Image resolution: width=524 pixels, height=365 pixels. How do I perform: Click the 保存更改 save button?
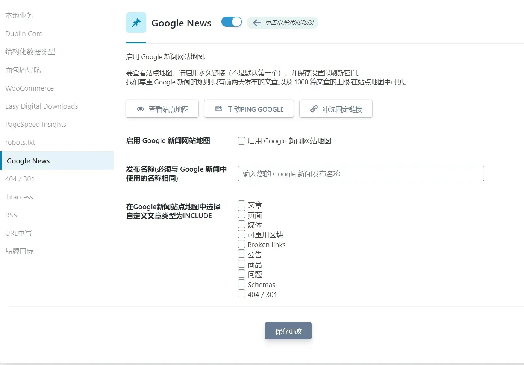[x=288, y=331]
